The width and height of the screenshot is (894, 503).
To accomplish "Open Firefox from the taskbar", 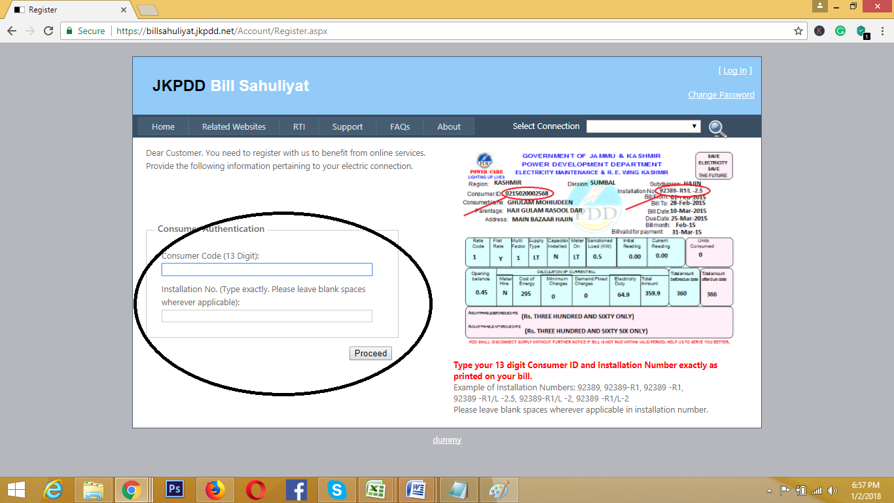I will click(215, 490).
